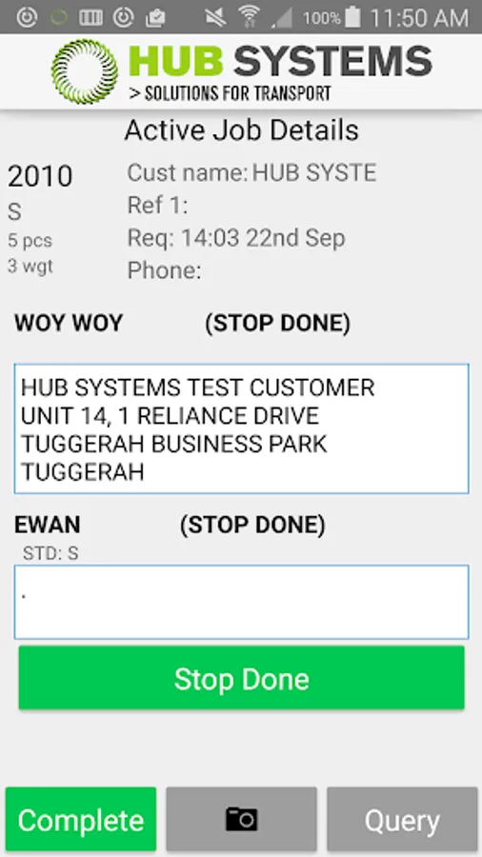Tap the camera icon button
Screen dimensions: 482x857
241,819
